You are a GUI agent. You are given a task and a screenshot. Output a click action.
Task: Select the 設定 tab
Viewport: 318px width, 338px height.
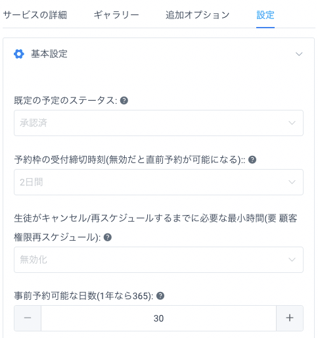(265, 15)
